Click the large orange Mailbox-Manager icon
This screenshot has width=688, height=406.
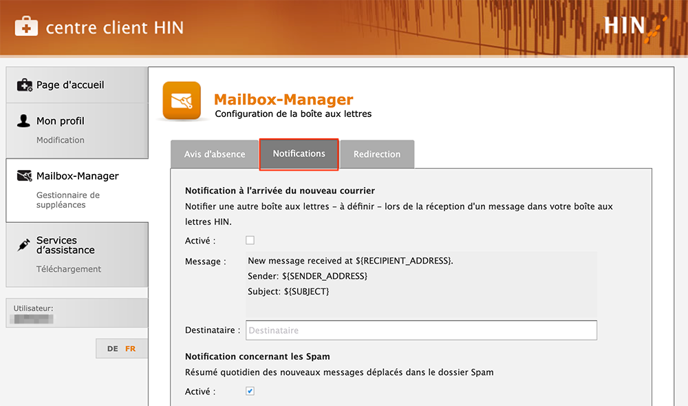click(x=182, y=100)
